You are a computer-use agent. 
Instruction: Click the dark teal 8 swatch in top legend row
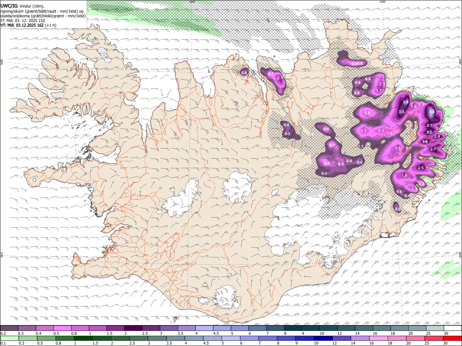point(293,328)
